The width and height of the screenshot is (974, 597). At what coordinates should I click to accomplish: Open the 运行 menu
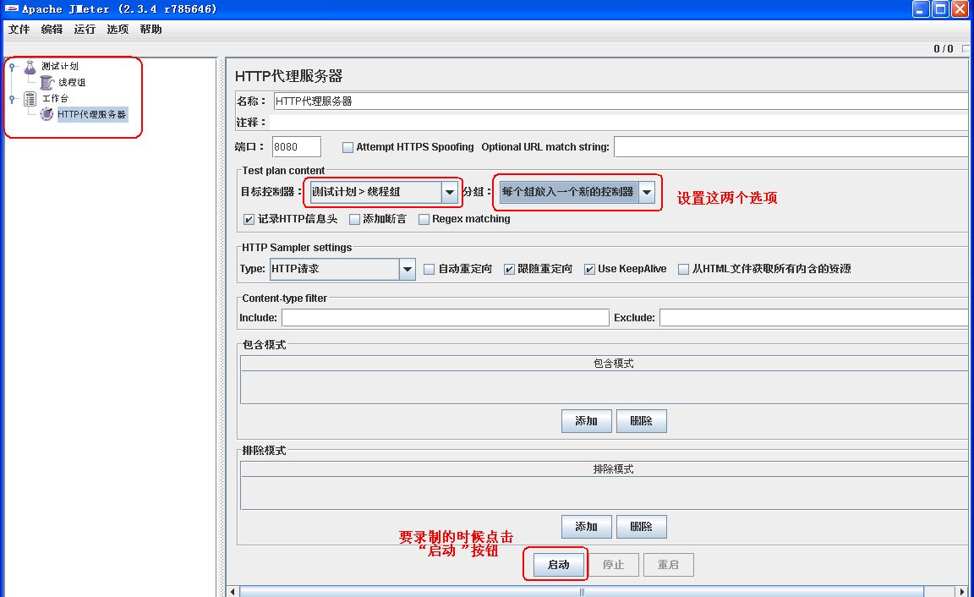(85, 30)
